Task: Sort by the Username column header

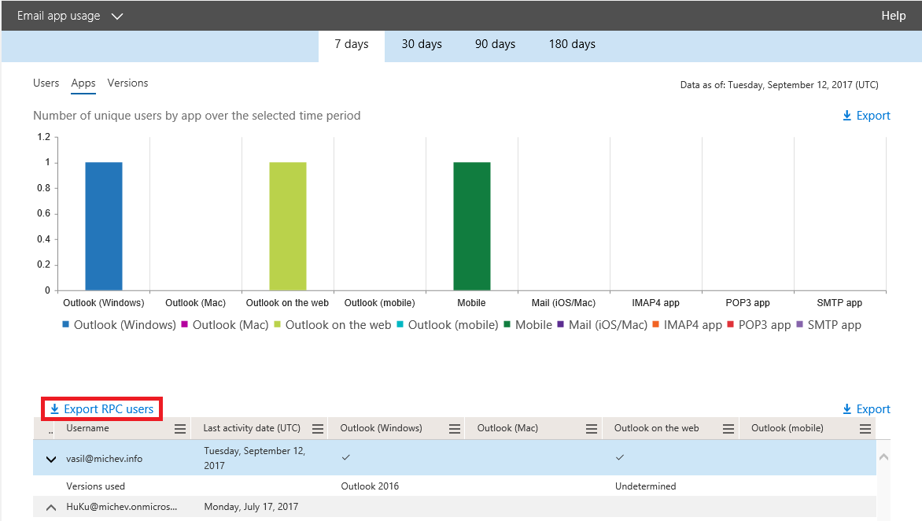Action: tap(87, 428)
